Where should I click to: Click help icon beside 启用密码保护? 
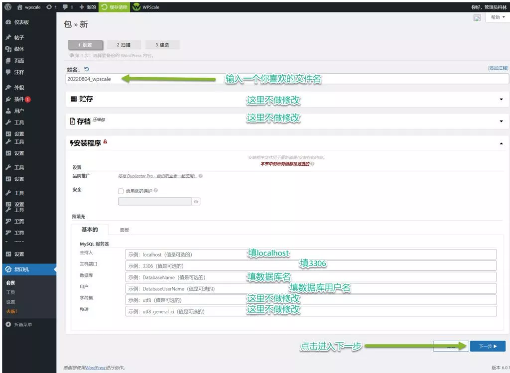(156, 191)
